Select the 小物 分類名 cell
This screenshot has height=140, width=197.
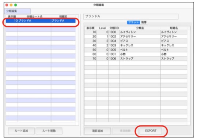tap(140, 54)
